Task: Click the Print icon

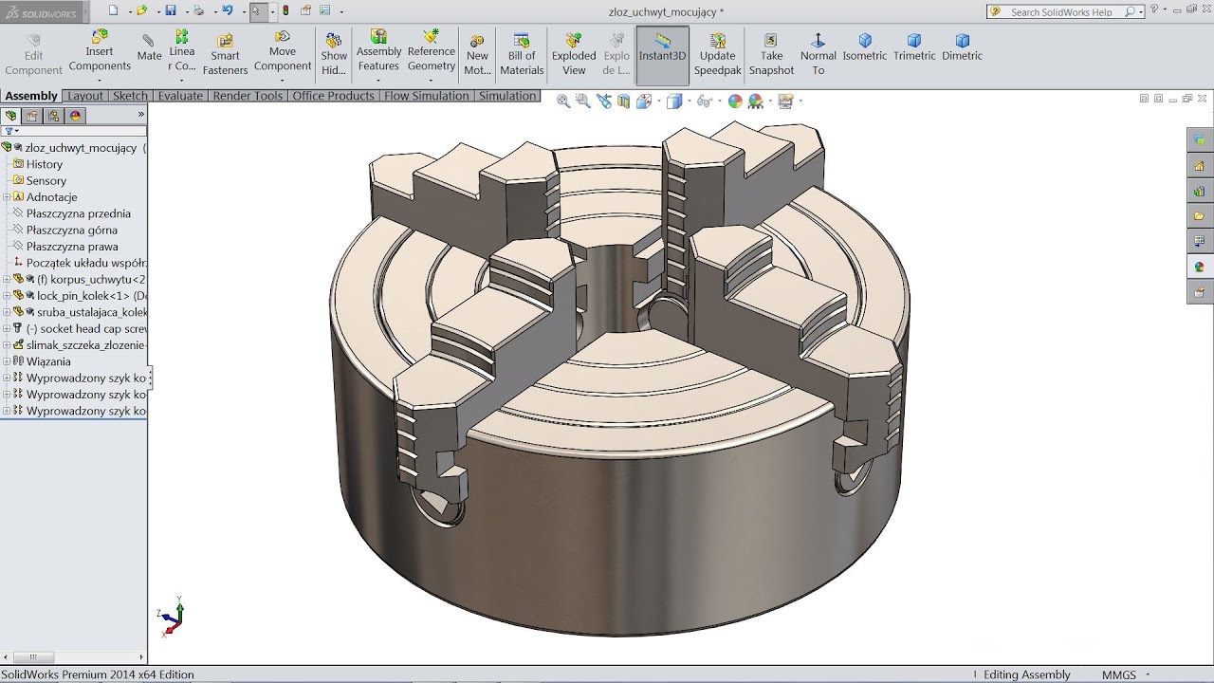Action: [198, 11]
